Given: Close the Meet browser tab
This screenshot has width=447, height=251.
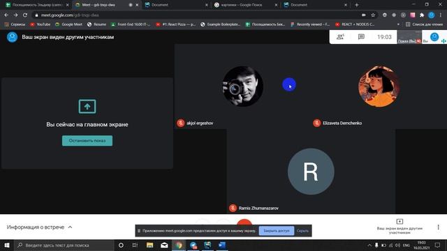Looking at the screenshot, I should [137, 5].
